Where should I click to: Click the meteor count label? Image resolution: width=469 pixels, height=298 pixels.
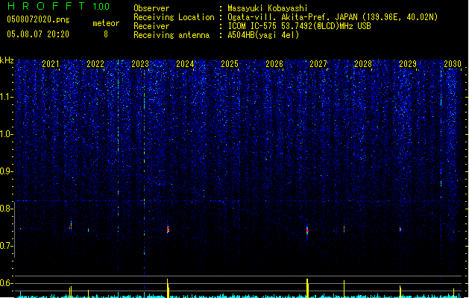point(106,23)
